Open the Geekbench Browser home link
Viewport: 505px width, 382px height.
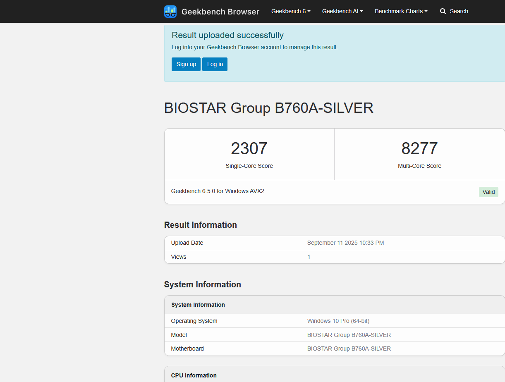(220, 12)
